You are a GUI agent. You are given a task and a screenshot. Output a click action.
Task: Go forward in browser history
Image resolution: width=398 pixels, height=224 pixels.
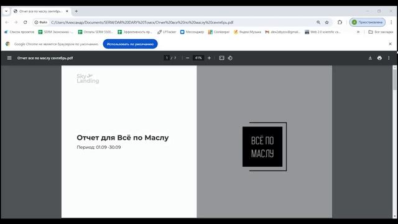[16, 22]
